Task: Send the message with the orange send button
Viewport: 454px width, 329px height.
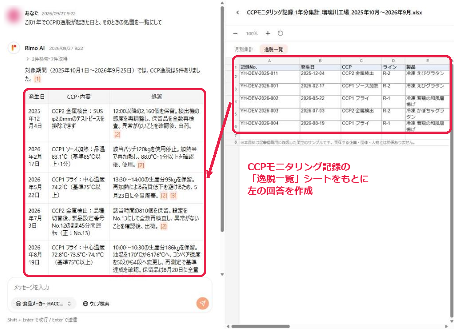Action: point(203,303)
